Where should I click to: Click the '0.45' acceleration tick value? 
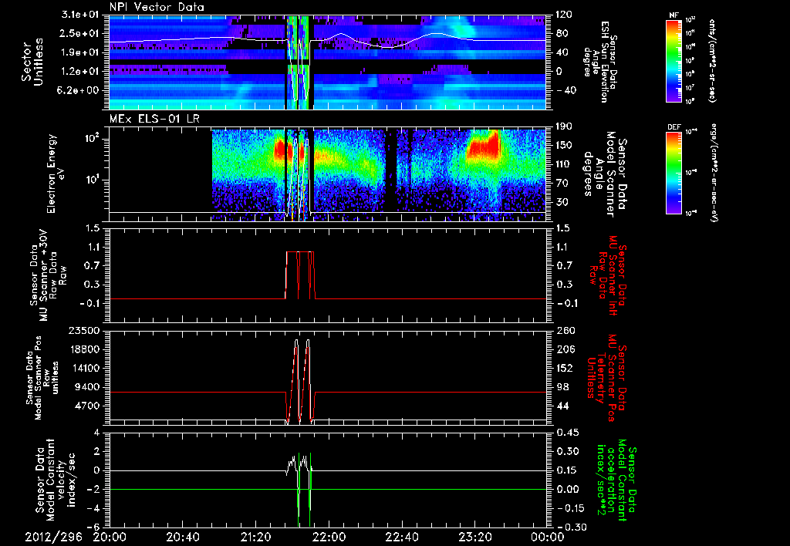566,433
